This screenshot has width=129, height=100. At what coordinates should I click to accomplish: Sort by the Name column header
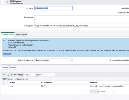(x=12, y=83)
